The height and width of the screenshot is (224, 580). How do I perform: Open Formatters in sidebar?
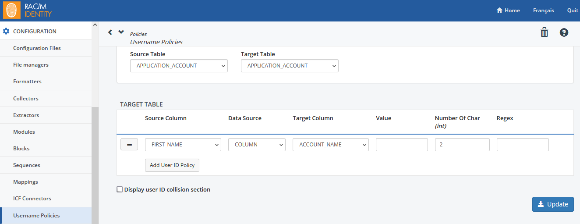[x=46, y=82]
